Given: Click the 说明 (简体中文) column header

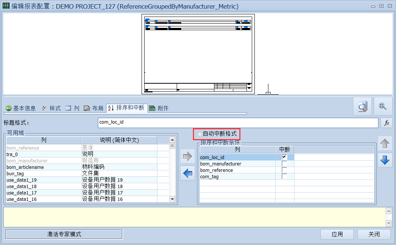Looking at the screenshot, I should [x=119, y=140].
